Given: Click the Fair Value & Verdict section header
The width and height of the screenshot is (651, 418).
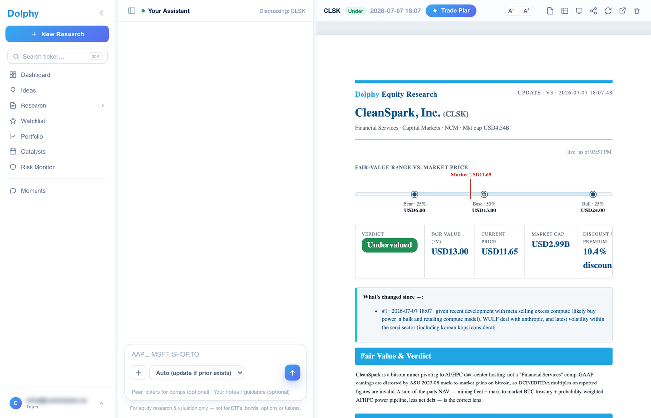Looking at the screenshot, I should (483, 356).
